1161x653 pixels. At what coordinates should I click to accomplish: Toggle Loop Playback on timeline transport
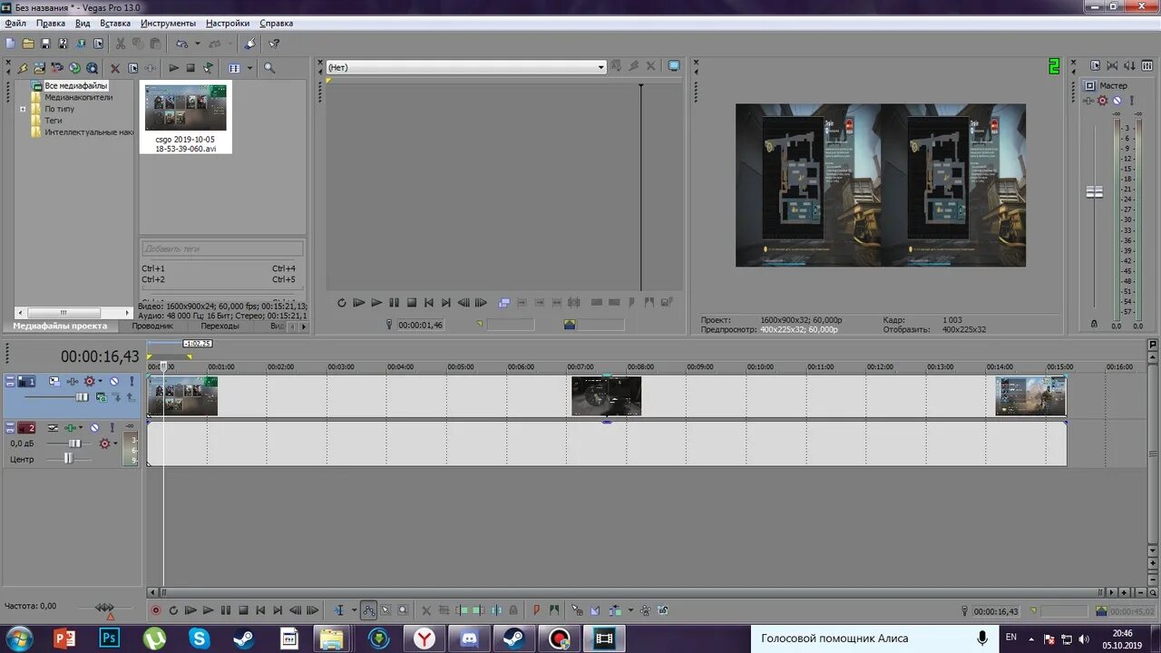pyautogui.click(x=173, y=610)
